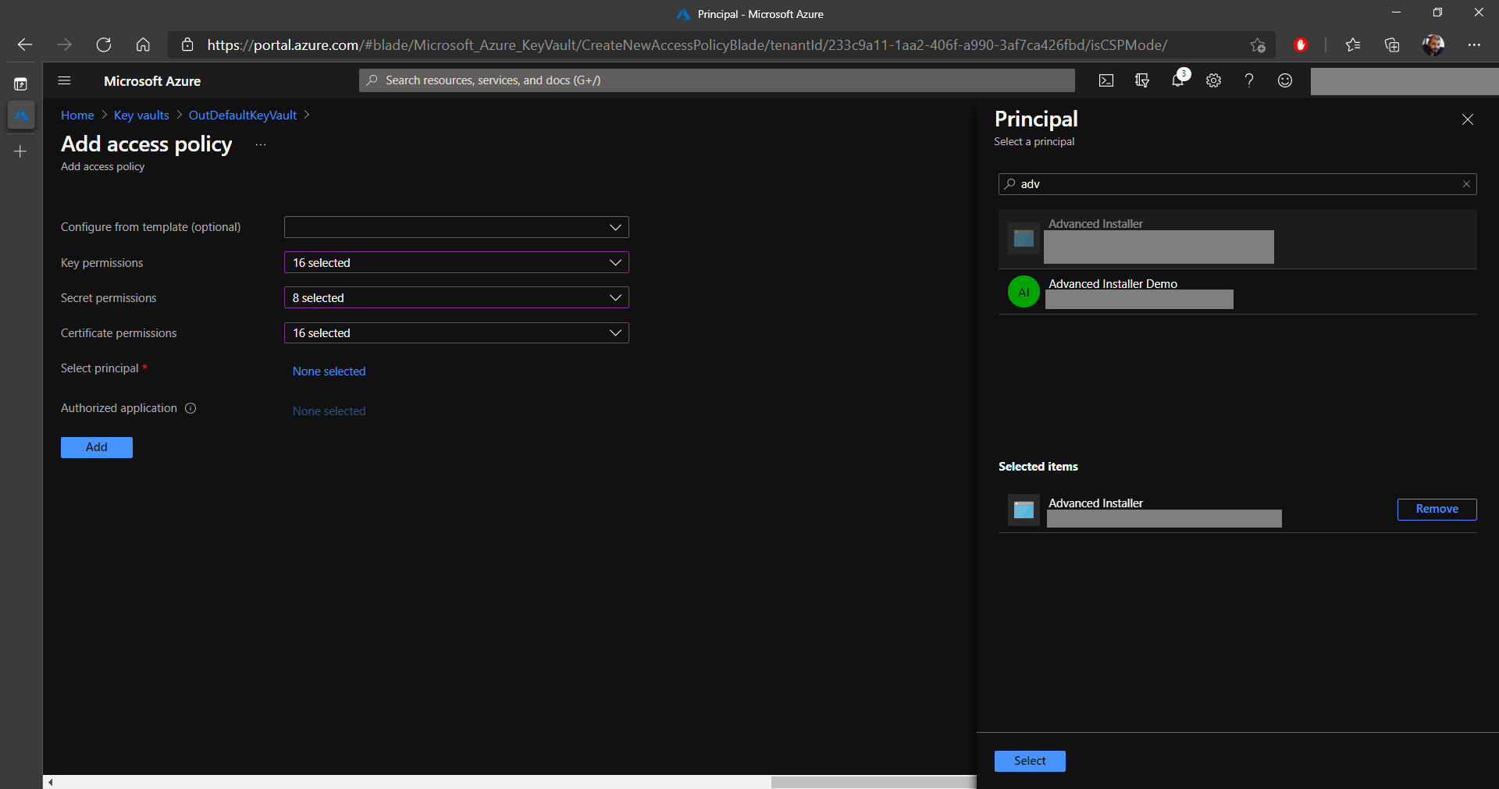Open the vertical tabs pane icon
This screenshot has width=1499, height=789.
tap(21, 84)
